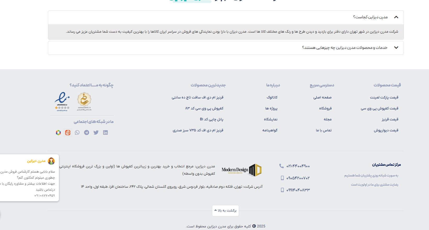Click 'رضایت مشتری برای ما در اولویت است' text
Viewport: 429px width, 230px height.
click(375, 185)
